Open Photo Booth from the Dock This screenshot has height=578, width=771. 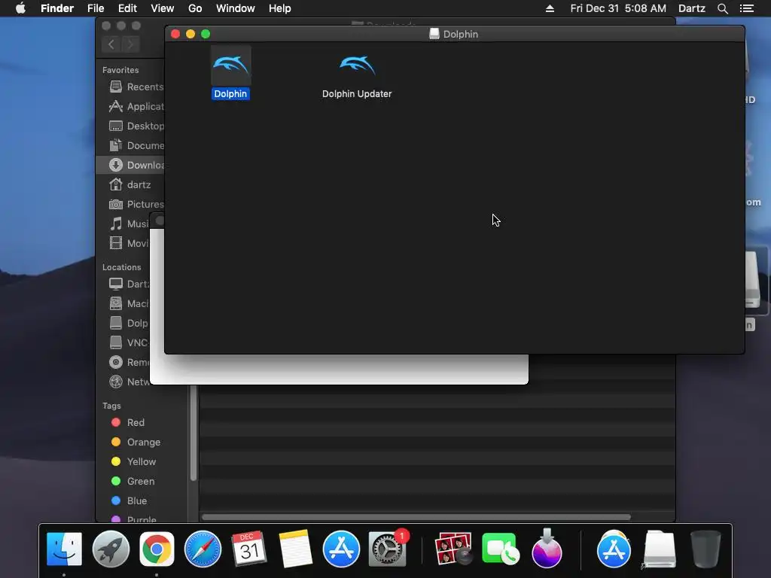453,549
